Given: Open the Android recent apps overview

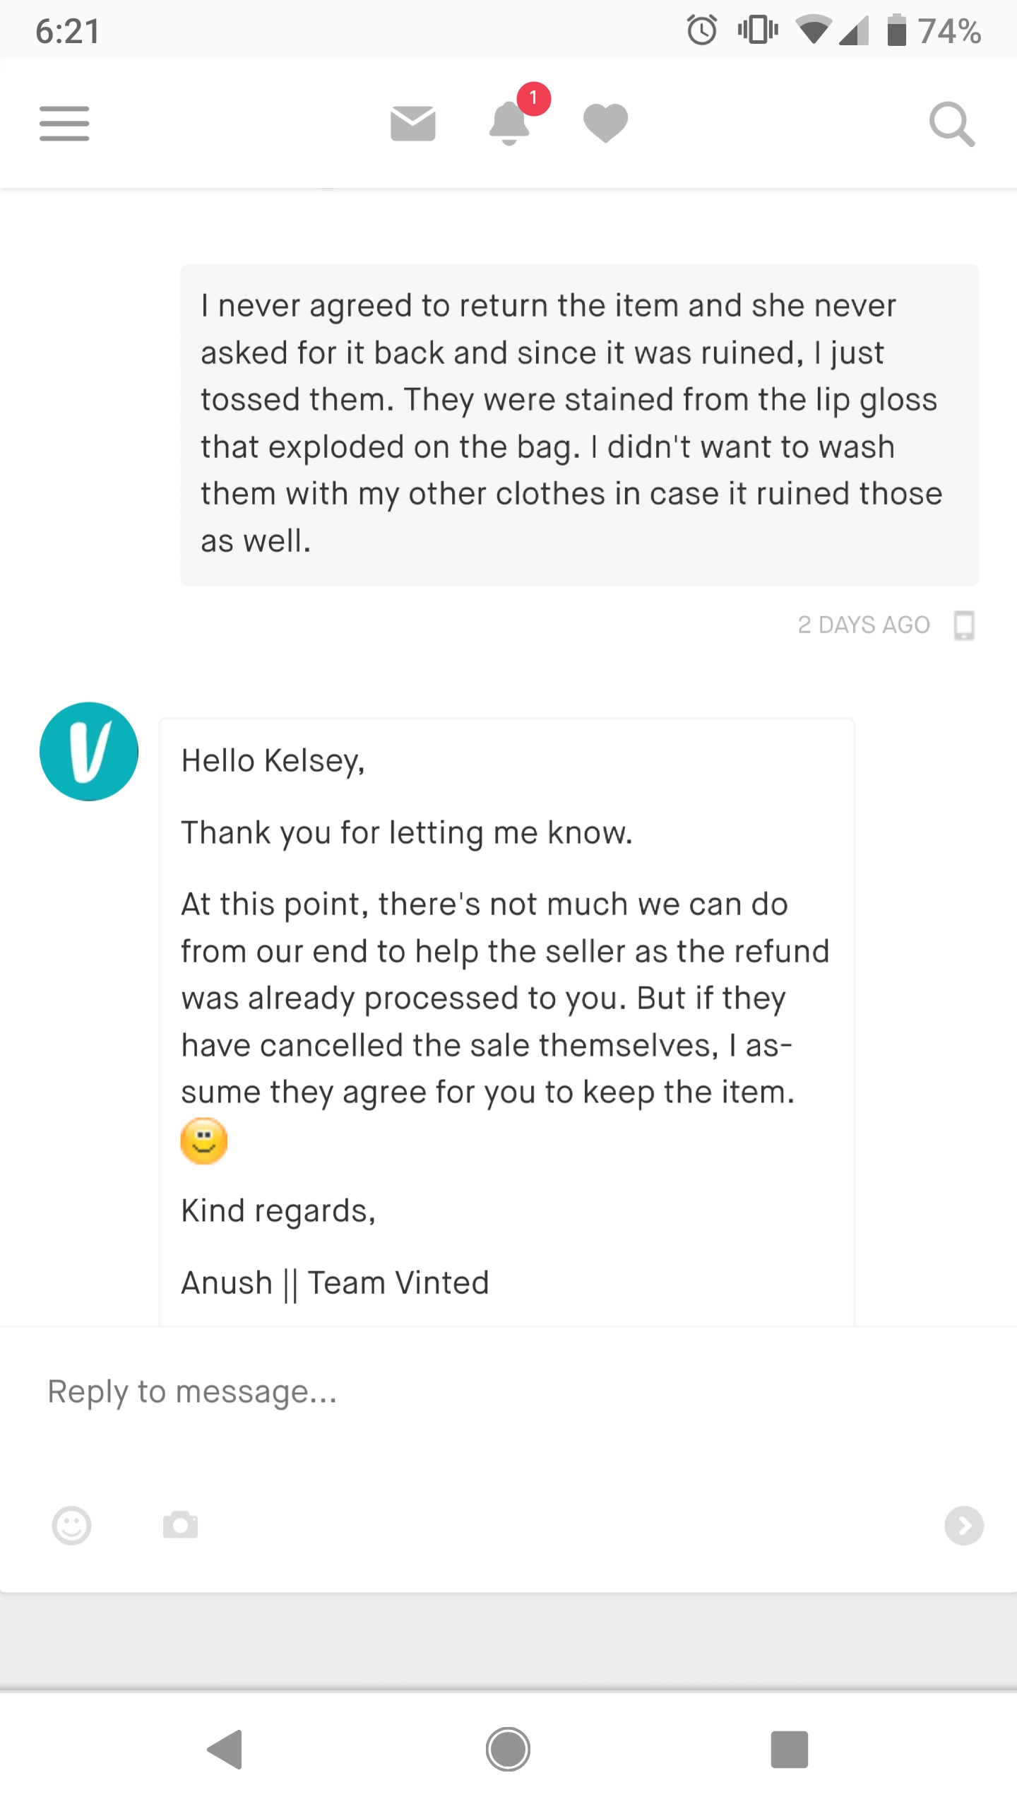Looking at the screenshot, I should click(x=790, y=1751).
